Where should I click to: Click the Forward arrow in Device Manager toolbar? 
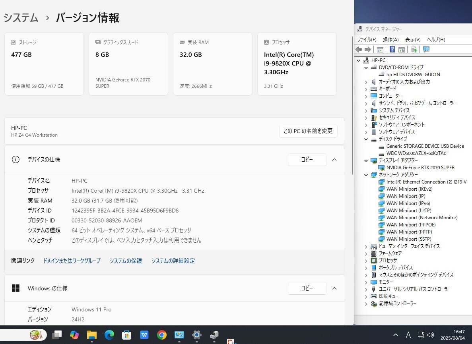367,50
